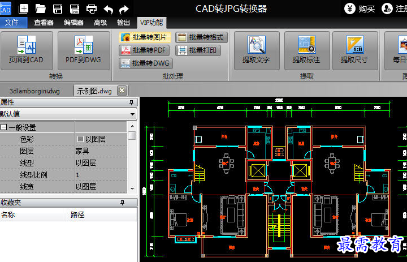This screenshot has width=407, height=262.
Task: Pin the 属性 properties panel
Action: click(131, 102)
